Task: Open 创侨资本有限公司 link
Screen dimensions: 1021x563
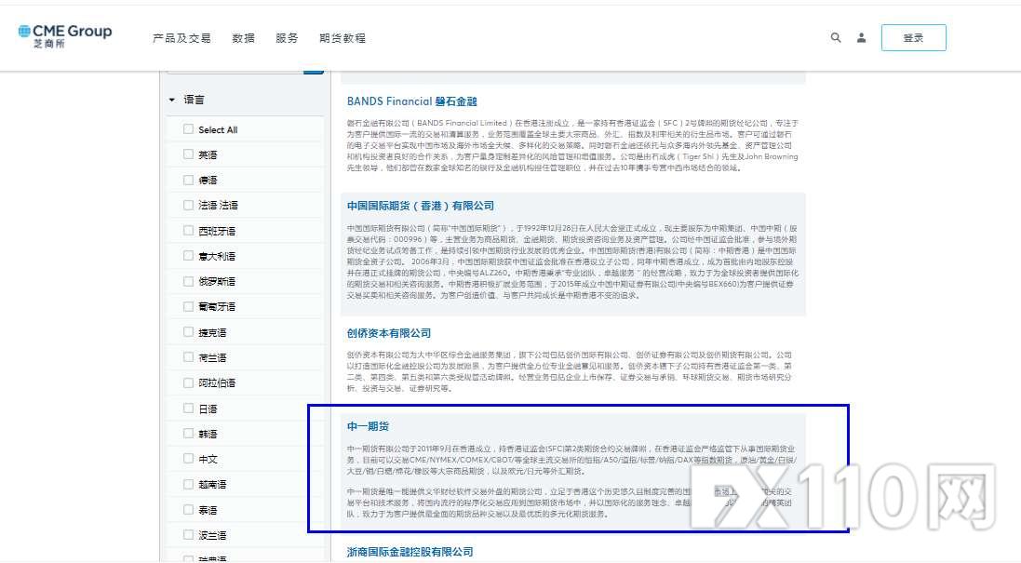Action: pyautogui.click(x=389, y=333)
